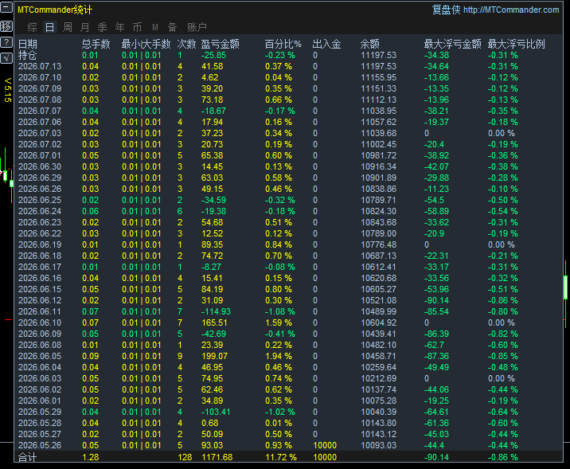
Task: Click the MTCommander统计 title
Action: click(55, 10)
